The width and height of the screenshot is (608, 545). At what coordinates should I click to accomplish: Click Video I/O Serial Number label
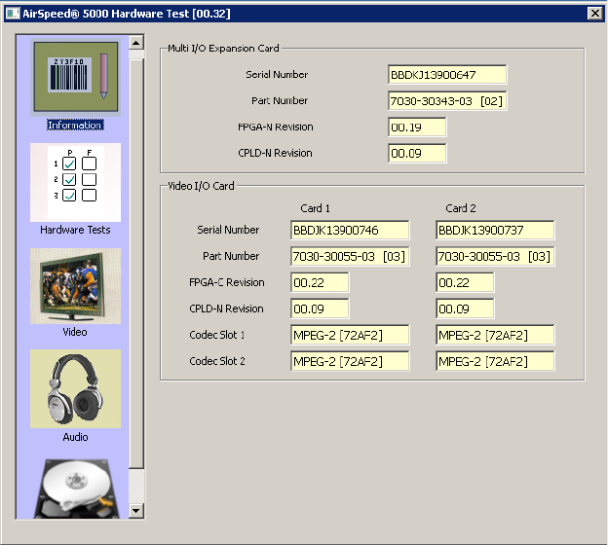pyautogui.click(x=228, y=230)
